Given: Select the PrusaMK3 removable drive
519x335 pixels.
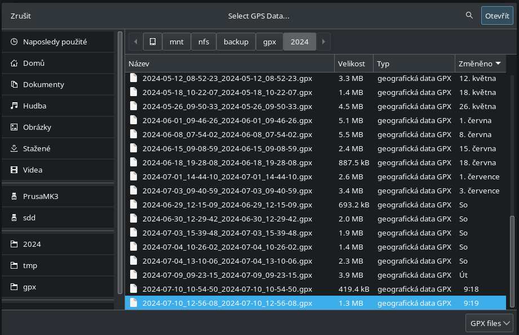Looking at the screenshot, I should 41,196.
